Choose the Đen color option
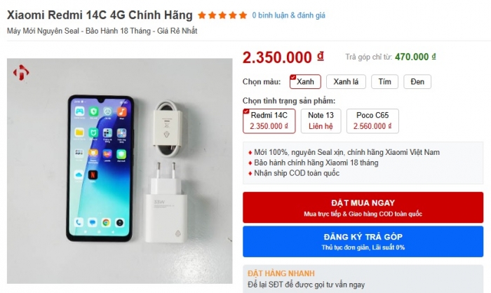 (x=417, y=82)
